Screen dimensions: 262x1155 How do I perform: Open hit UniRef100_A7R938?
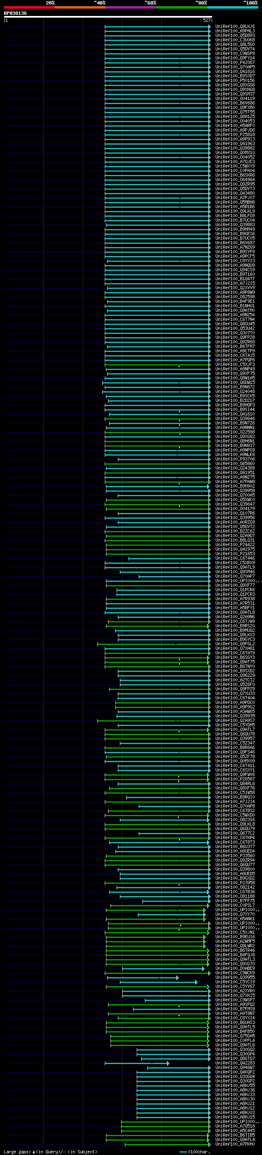coord(235,599)
